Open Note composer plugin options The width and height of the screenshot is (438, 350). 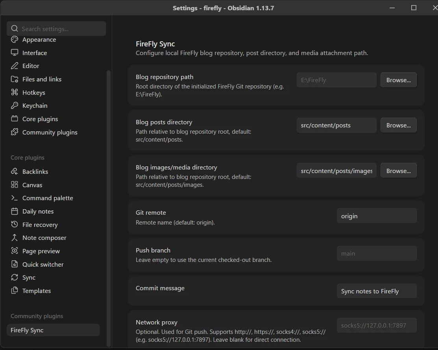(53, 238)
